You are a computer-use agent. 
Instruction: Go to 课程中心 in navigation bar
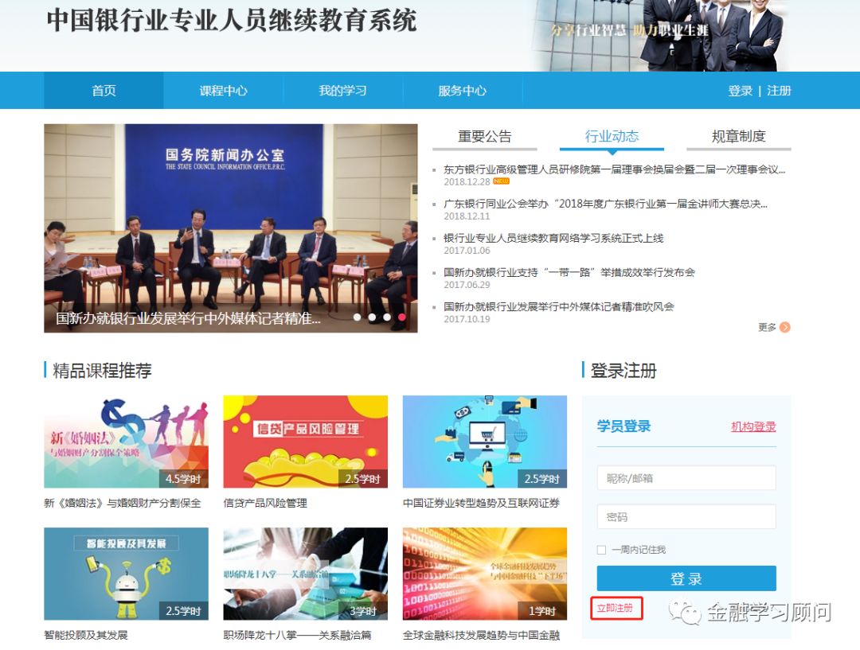(223, 91)
